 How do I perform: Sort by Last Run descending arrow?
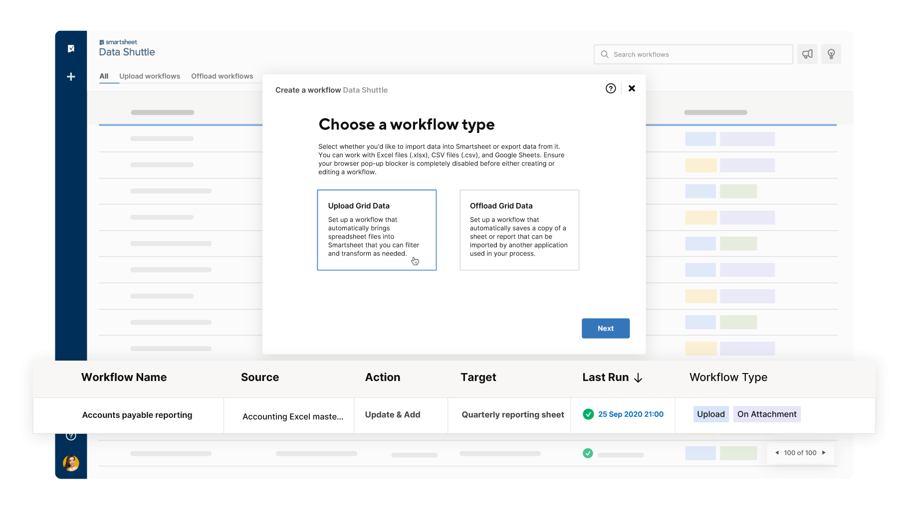pyautogui.click(x=639, y=378)
